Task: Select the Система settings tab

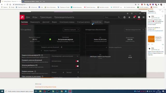Action: click(24, 22)
